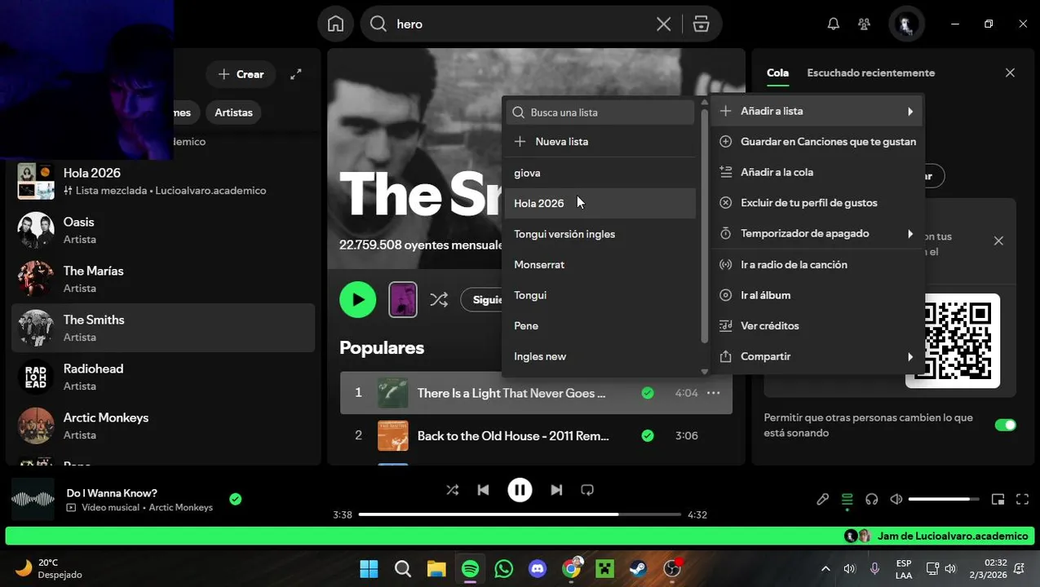Toggle saved check for There Is a Light
Screen dimensions: 1040x587
tap(648, 393)
